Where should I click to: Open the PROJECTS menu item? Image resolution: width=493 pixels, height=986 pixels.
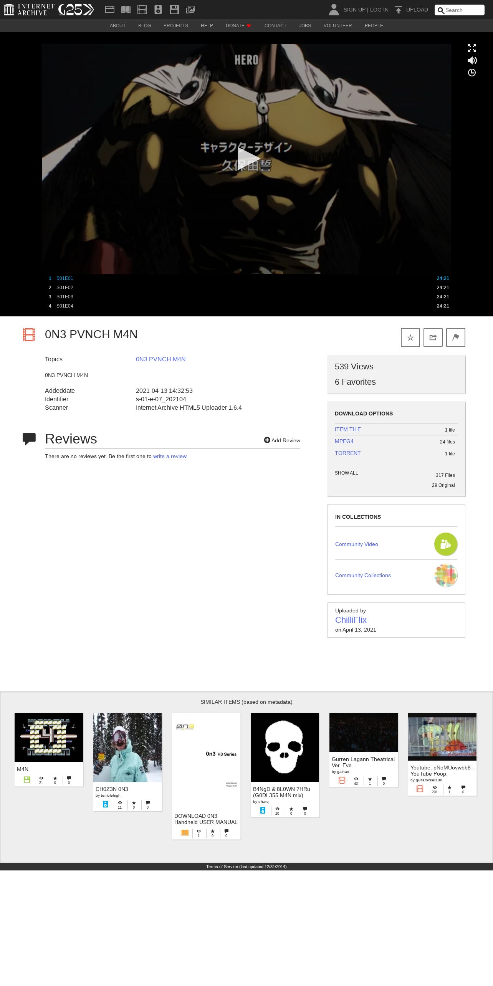click(176, 26)
